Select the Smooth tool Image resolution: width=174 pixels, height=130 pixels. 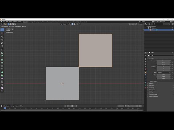point(2,78)
